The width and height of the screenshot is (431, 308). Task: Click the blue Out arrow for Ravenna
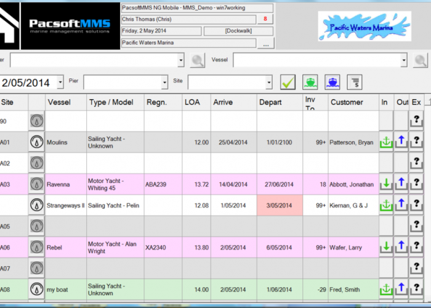(401, 184)
